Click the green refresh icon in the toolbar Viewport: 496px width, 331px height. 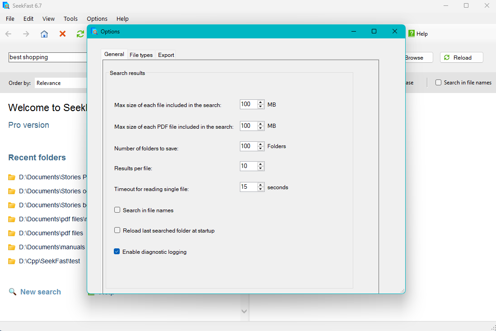point(80,33)
